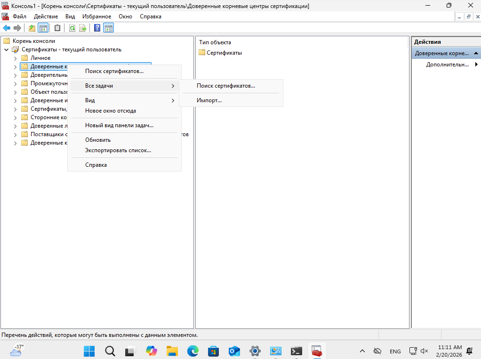Click Обновить in the context menu

click(x=98, y=140)
